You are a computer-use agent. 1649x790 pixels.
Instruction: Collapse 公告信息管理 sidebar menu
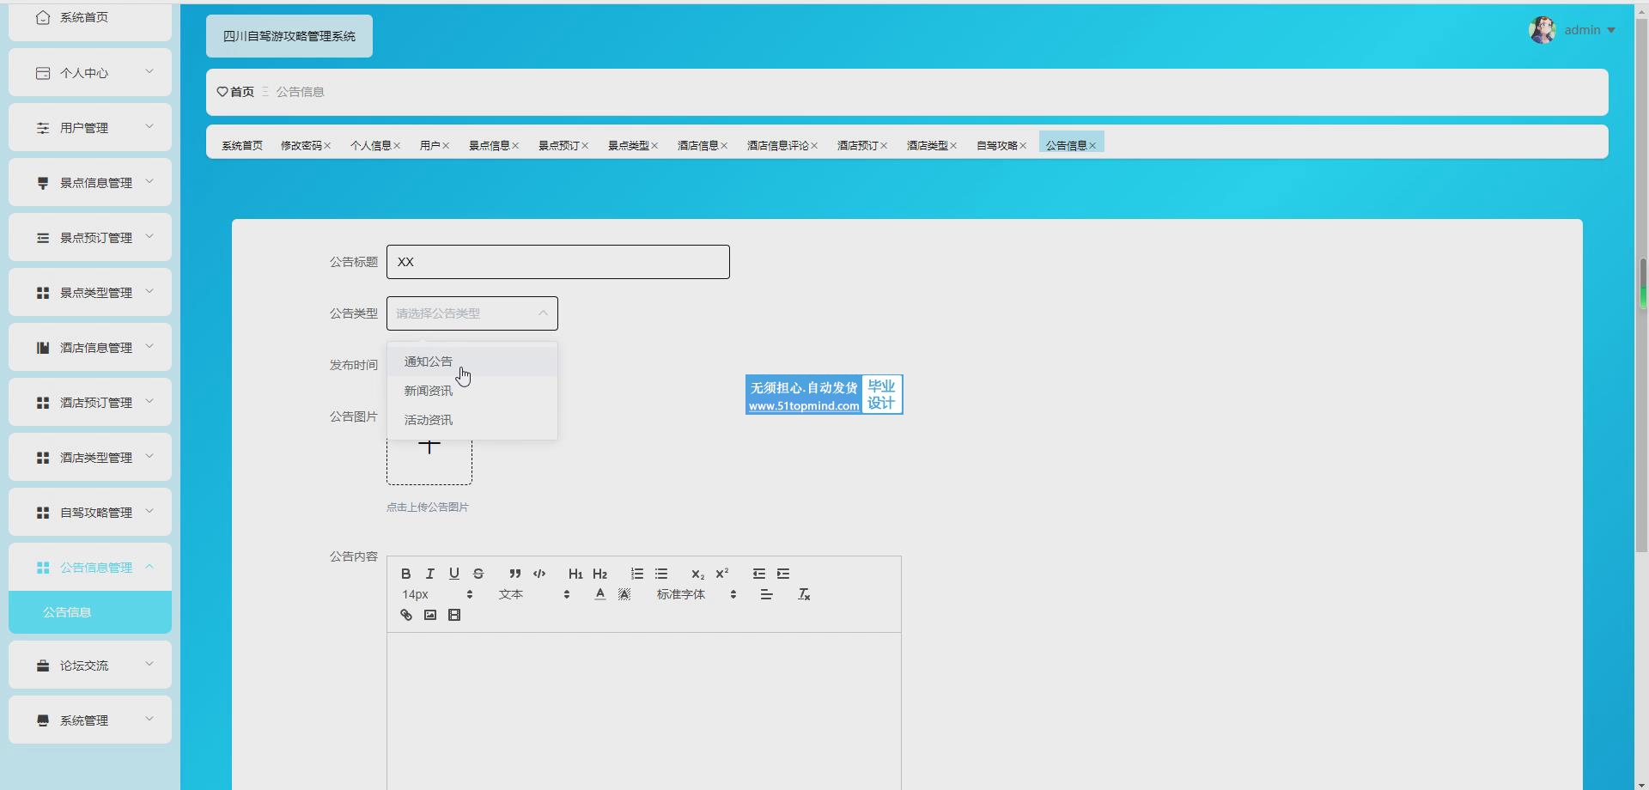point(90,567)
